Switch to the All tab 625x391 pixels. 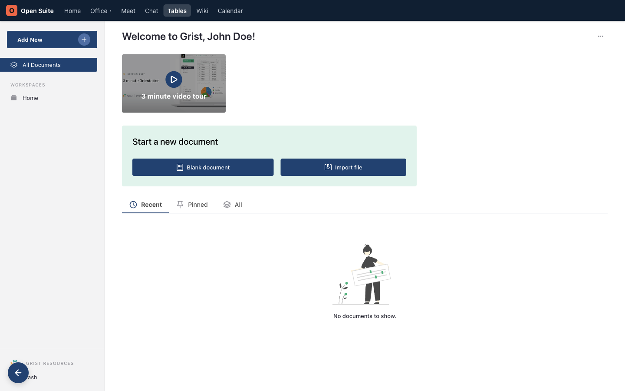233,205
